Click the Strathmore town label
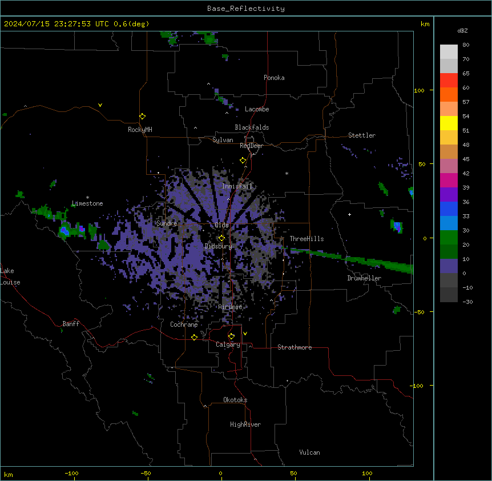 295,347
